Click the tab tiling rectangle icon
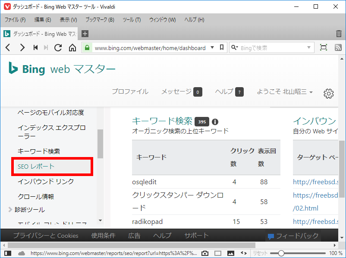 tap(218, 253)
